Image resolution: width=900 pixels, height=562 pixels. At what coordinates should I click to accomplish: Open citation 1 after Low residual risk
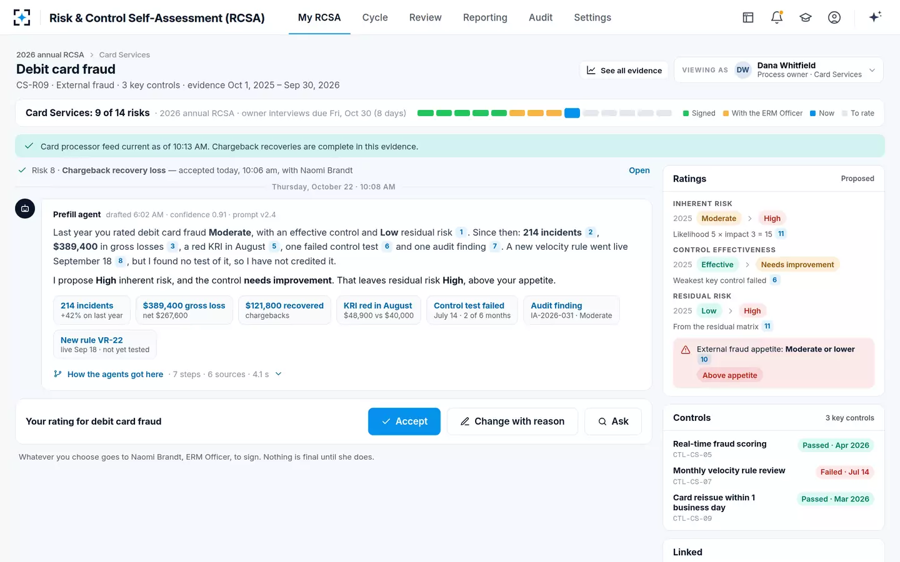click(461, 232)
